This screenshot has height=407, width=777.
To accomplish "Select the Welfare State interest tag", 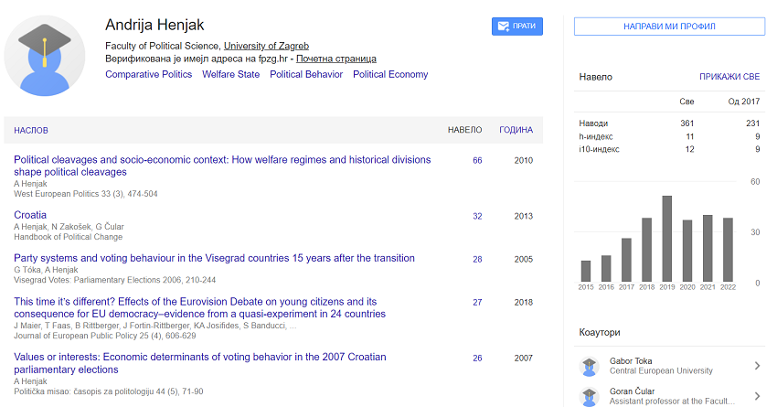I will click(x=230, y=75).
